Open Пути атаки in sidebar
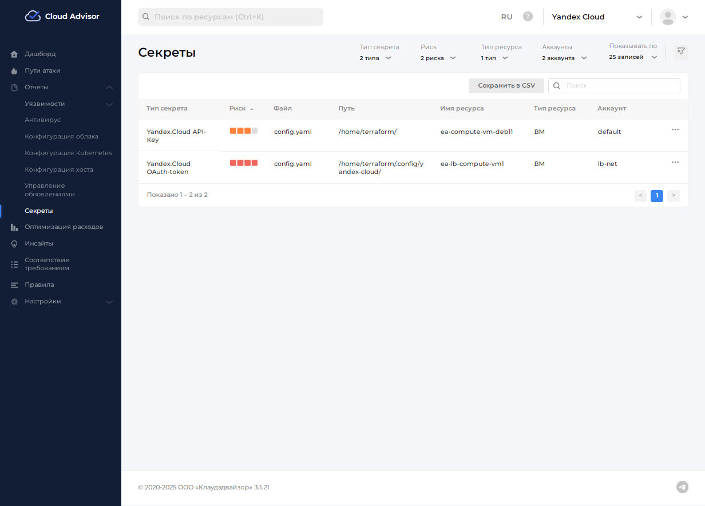The height and width of the screenshot is (506, 705). pos(42,71)
